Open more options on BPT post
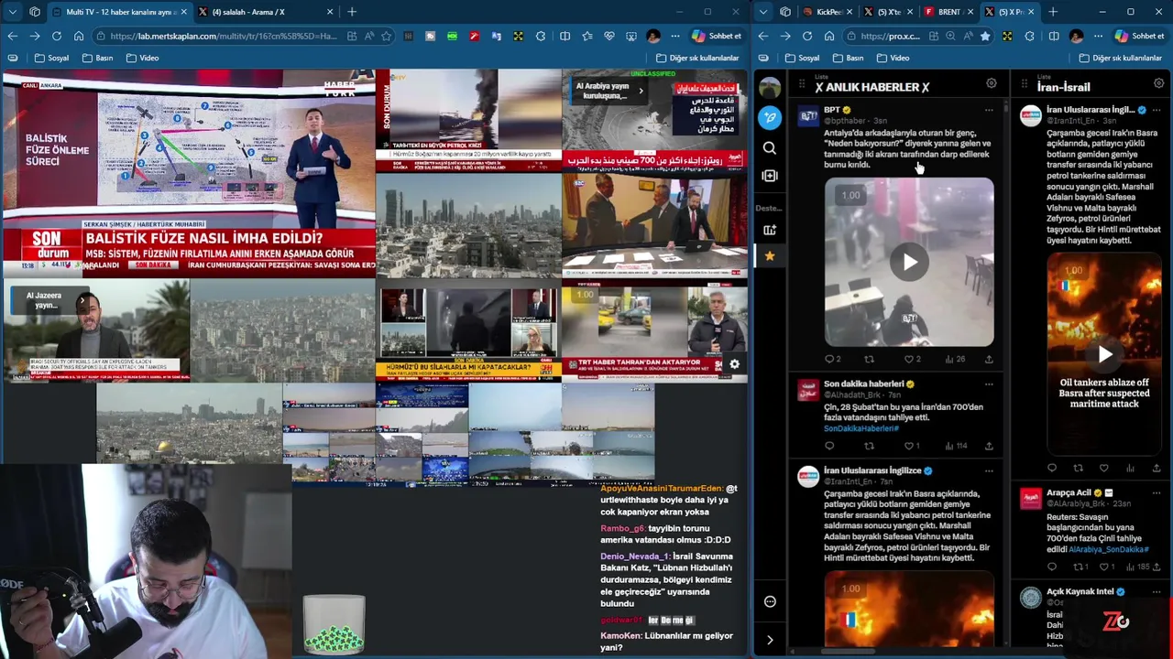The width and height of the screenshot is (1173, 659). 989,110
